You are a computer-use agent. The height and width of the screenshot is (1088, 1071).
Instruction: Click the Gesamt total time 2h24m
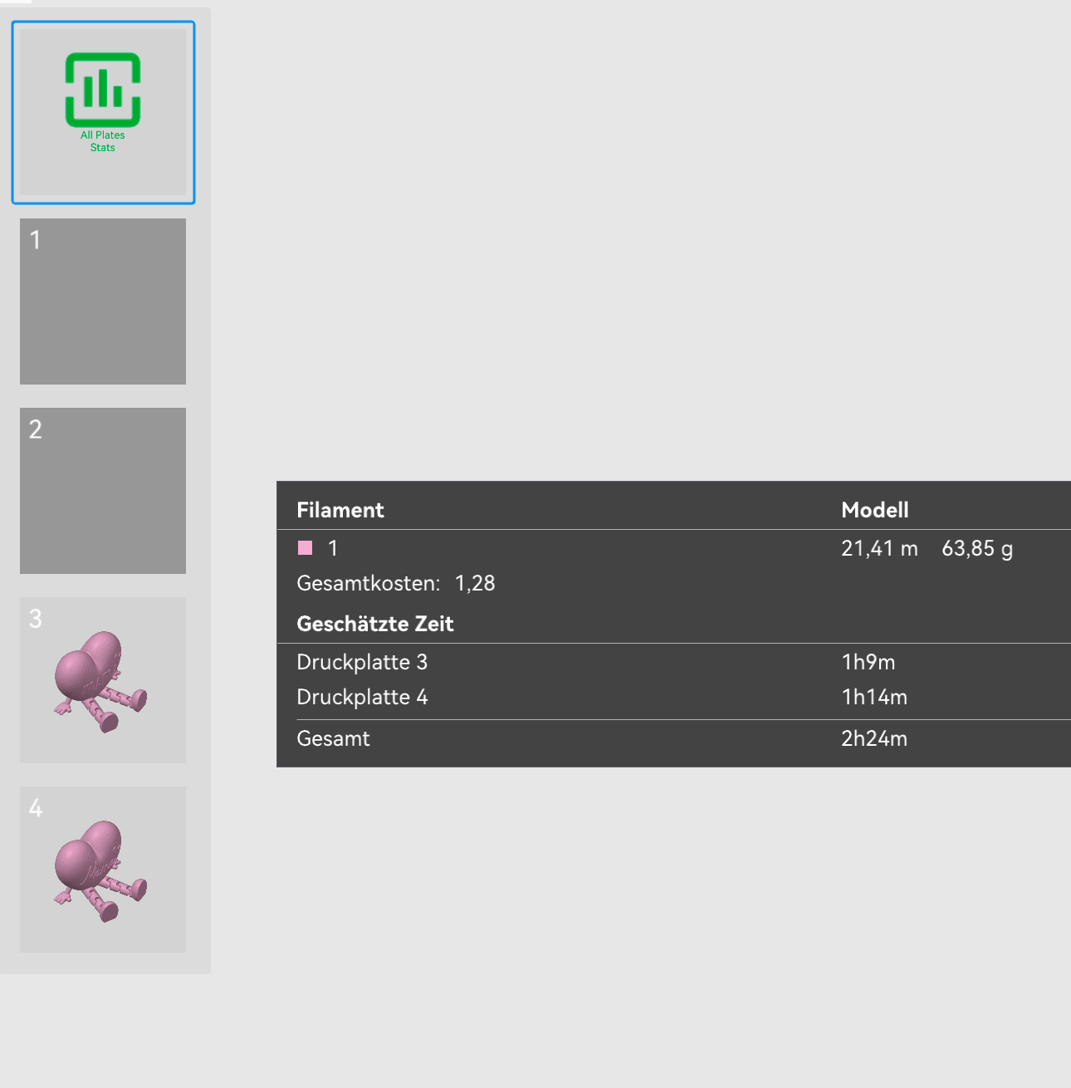coord(873,738)
